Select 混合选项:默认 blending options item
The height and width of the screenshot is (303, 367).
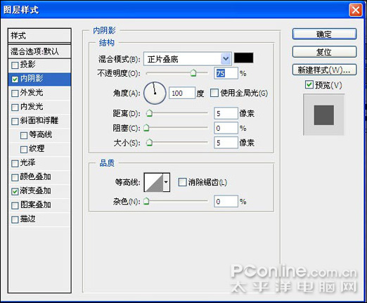tap(39, 51)
